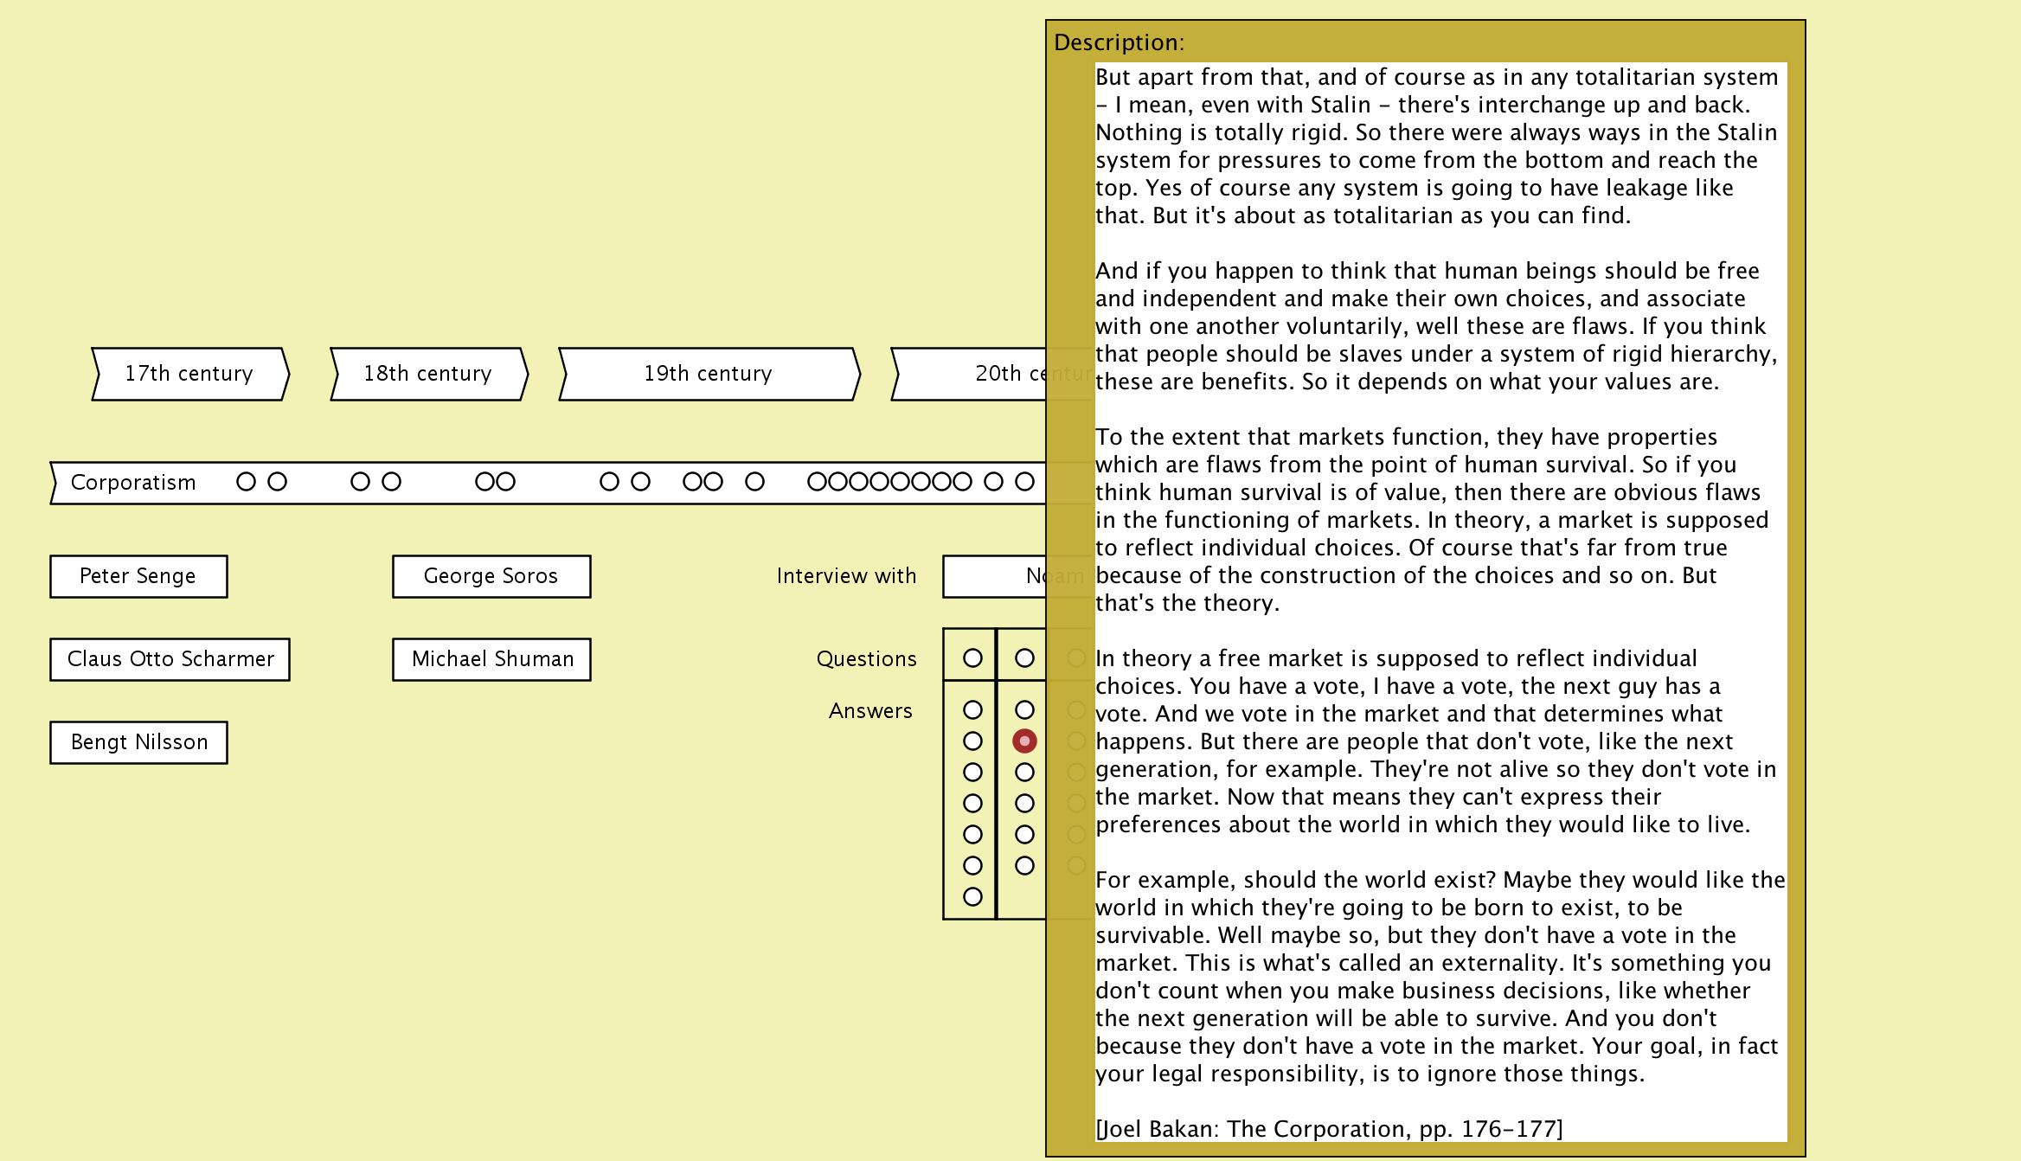
Task: Open Bengt Nilsson interview box
Action: [138, 742]
